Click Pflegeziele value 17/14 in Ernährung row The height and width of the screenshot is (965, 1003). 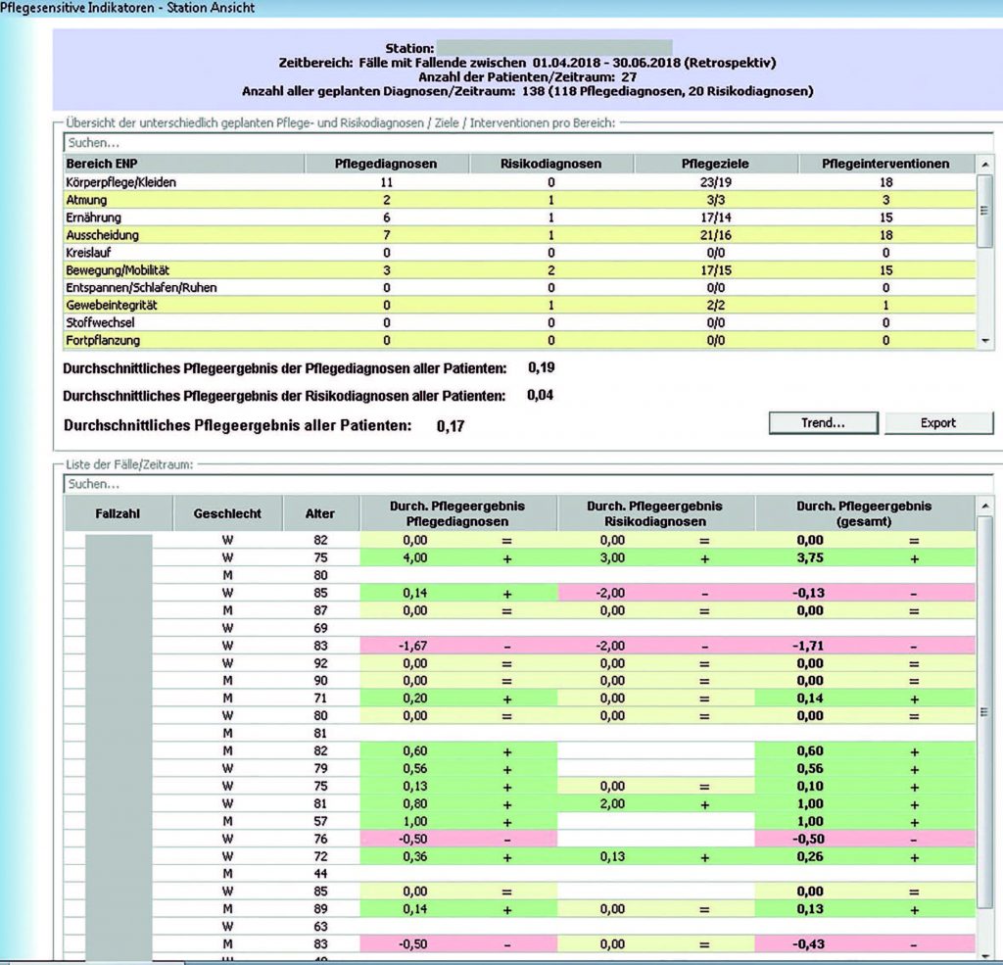(716, 217)
